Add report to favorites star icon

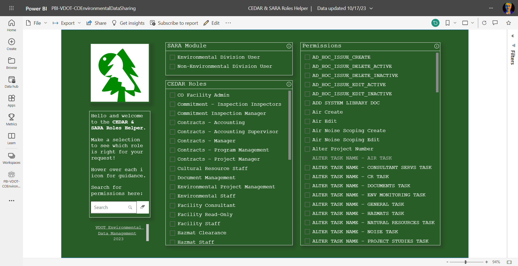509,23
